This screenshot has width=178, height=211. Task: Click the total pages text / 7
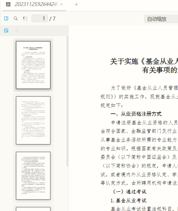[x=52, y=19]
